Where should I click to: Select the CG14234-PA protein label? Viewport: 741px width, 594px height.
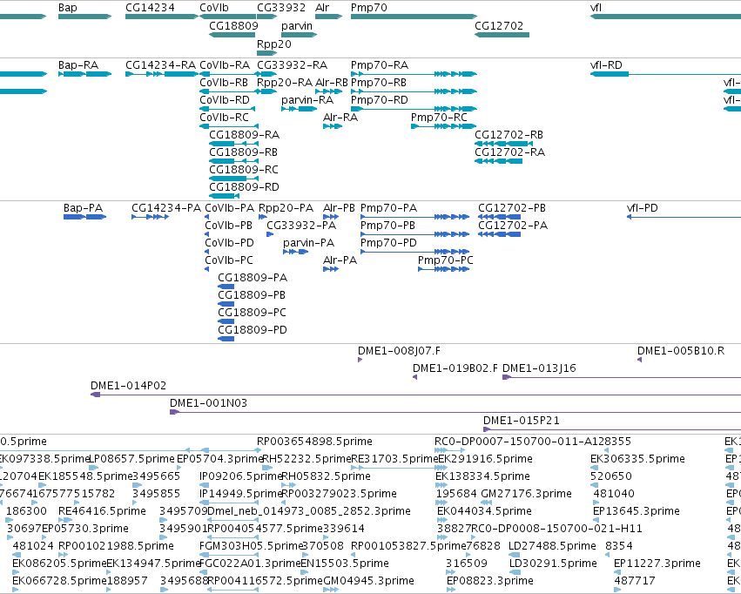click(x=166, y=208)
